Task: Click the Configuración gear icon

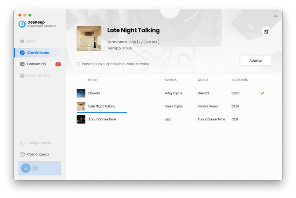Action: point(22,143)
